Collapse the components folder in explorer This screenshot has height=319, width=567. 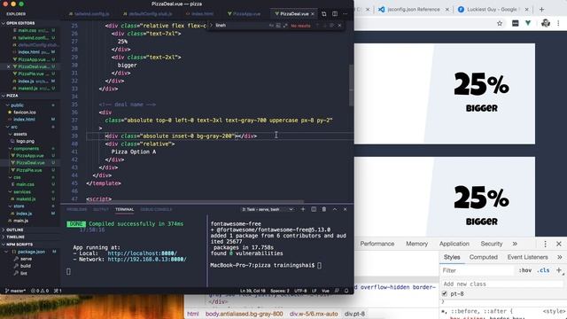click(26, 149)
